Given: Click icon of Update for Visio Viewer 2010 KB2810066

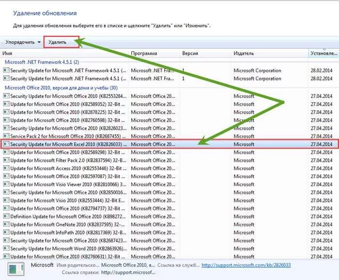Looking at the screenshot, I should point(6,184).
